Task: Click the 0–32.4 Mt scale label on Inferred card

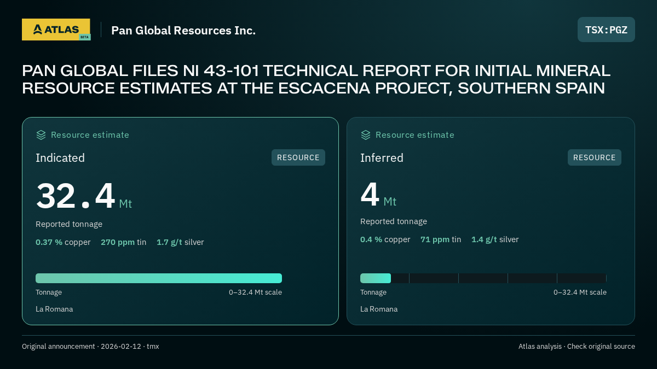Action: point(580,292)
